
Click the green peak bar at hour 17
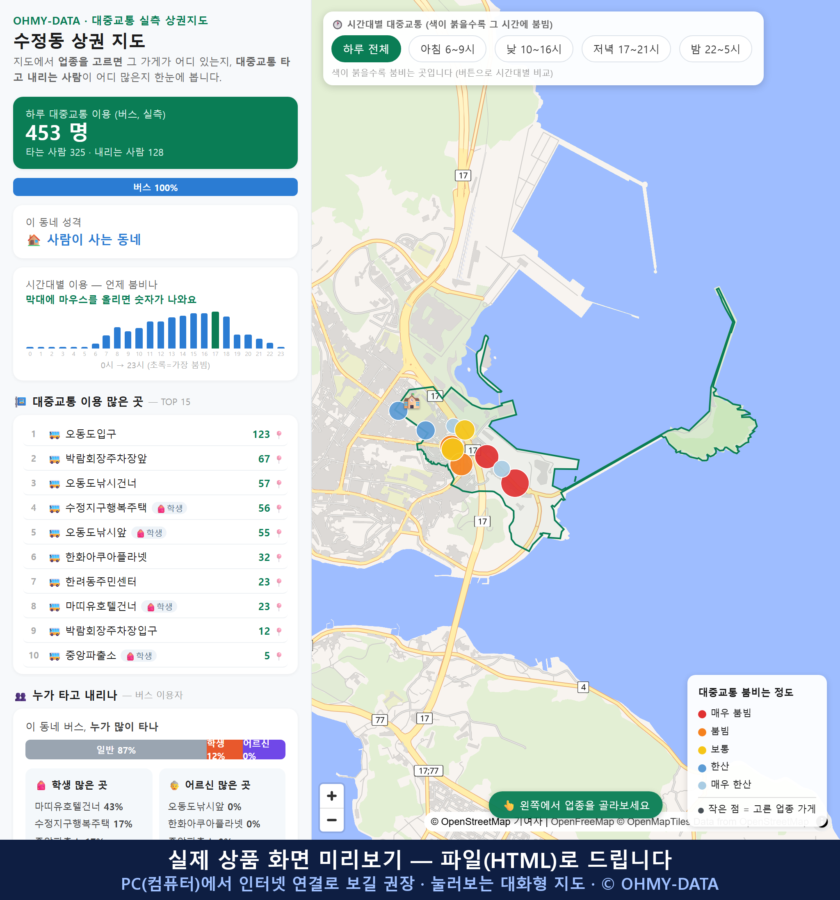[x=216, y=330]
